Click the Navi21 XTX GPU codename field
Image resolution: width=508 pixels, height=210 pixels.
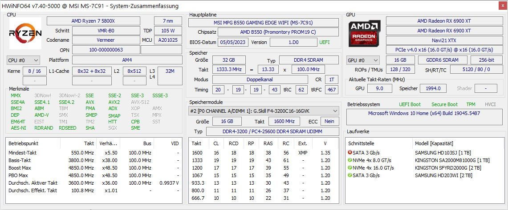click(444, 40)
